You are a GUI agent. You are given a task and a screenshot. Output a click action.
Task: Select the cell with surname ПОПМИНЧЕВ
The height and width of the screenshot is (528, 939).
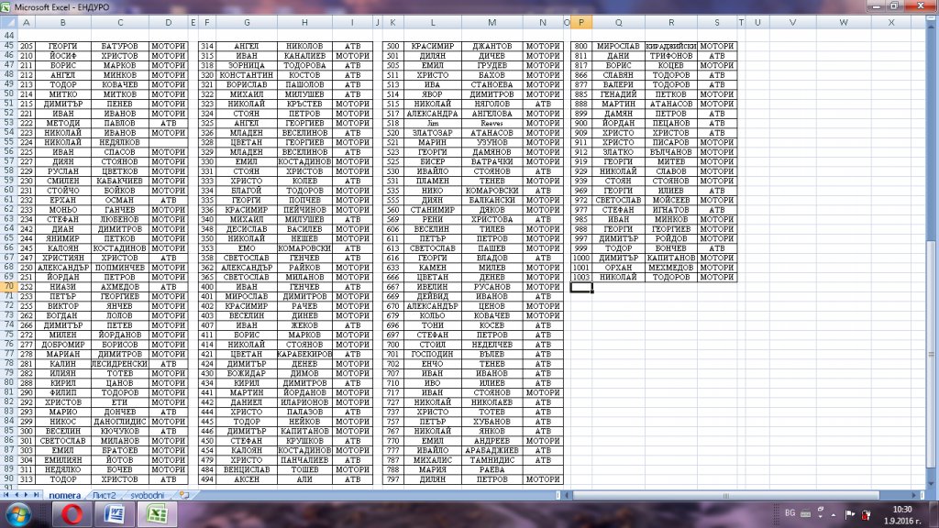tap(120, 268)
